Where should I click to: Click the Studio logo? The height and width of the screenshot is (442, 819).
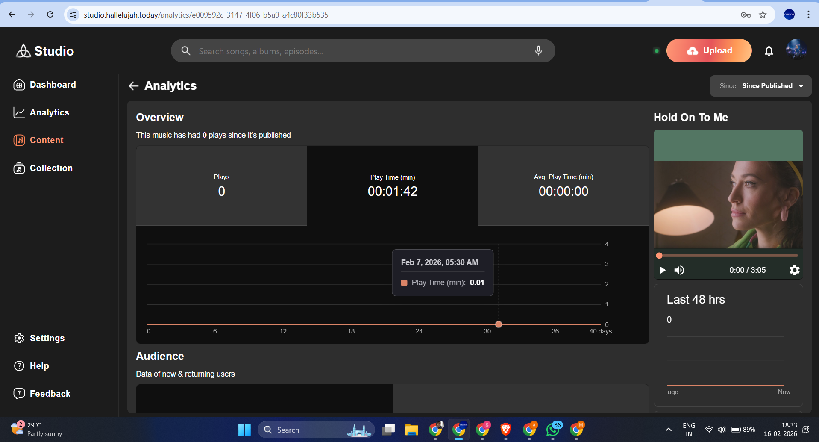pyautogui.click(x=45, y=51)
